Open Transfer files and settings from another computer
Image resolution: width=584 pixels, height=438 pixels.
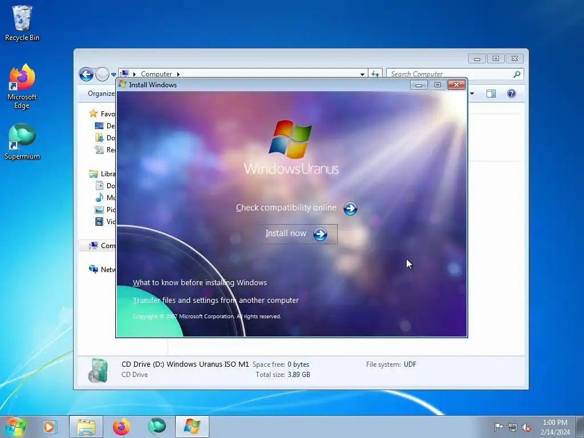(x=216, y=300)
